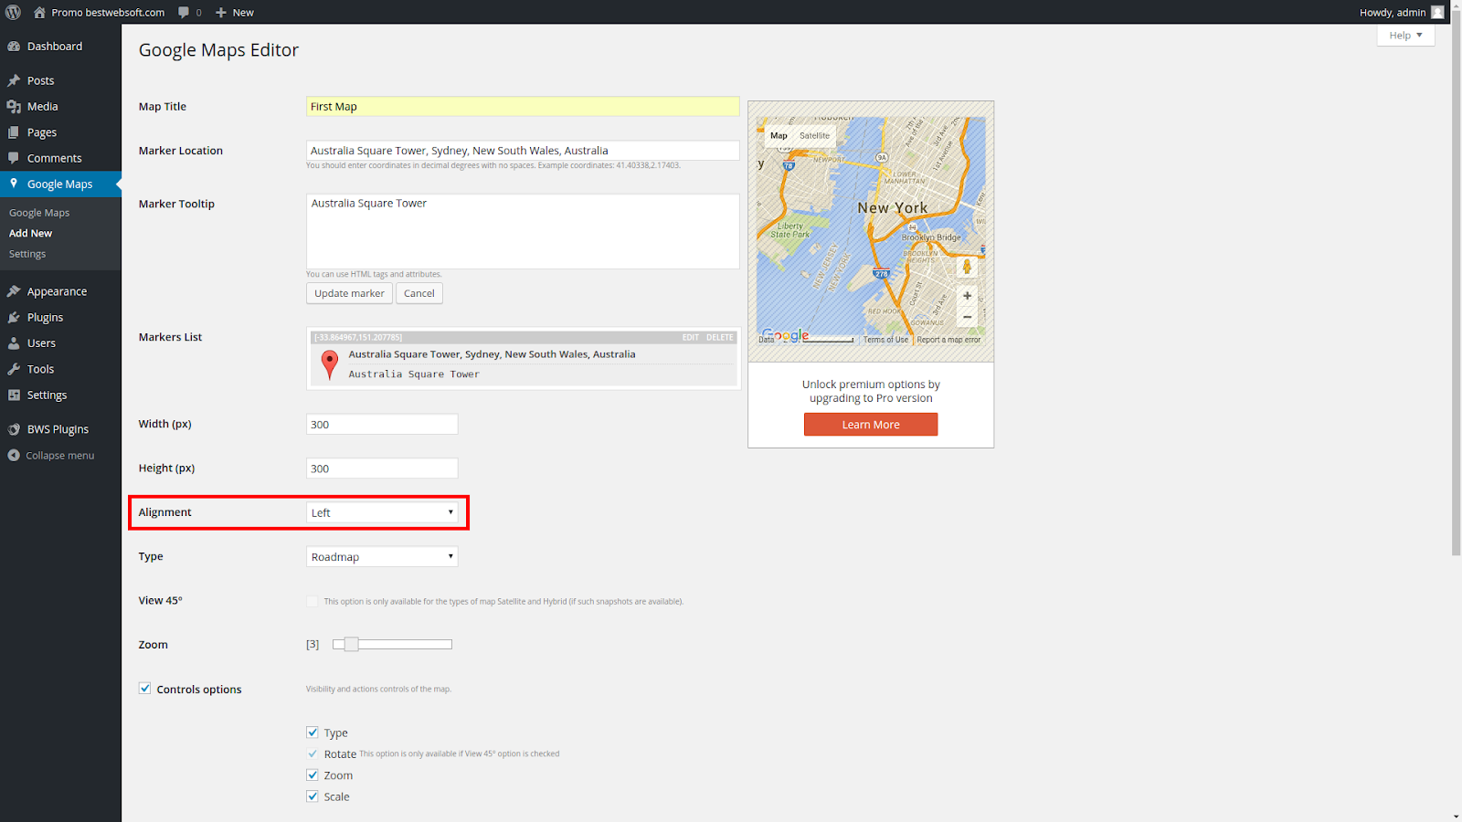Click the View 45° checkbox

[x=313, y=601]
